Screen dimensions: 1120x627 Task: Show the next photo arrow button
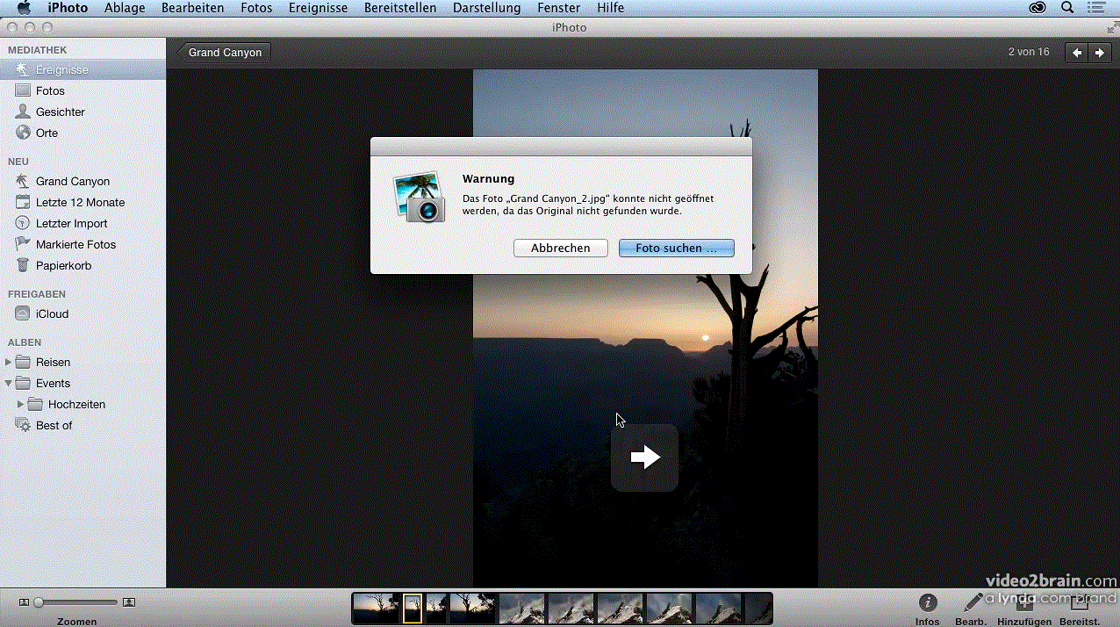pos(1099,53)
